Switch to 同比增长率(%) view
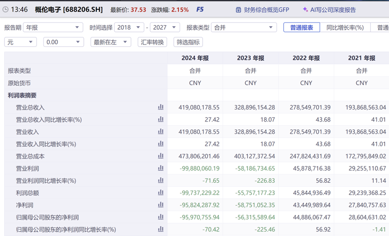Image resolution: width=389 pixels, height=236 pixels. point(345,27)
